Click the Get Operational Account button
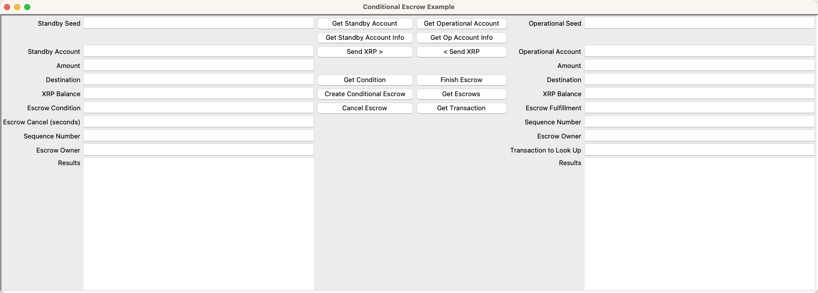The width and height of the screenshot is (818, 293). 461,23
